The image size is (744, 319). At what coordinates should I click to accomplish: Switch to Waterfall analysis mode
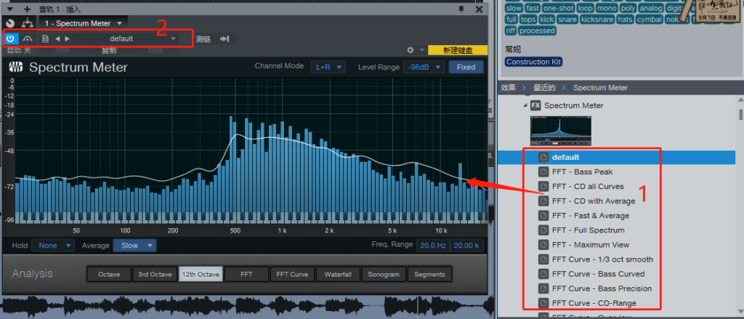tap(338, 275)
